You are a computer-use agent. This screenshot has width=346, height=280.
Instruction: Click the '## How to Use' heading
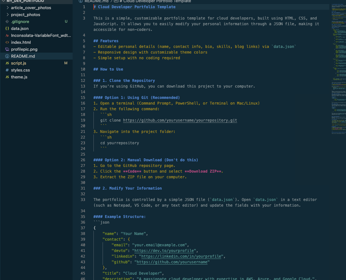pyautogui.click(x=108, y=69)
